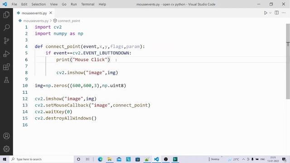Open the Selection menu
The height and width of the screenshot is (163, 290).
pos(39,4)
